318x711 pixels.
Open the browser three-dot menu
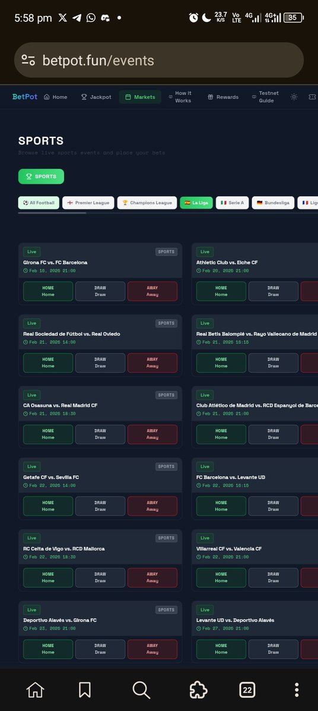tap(297, 690)
